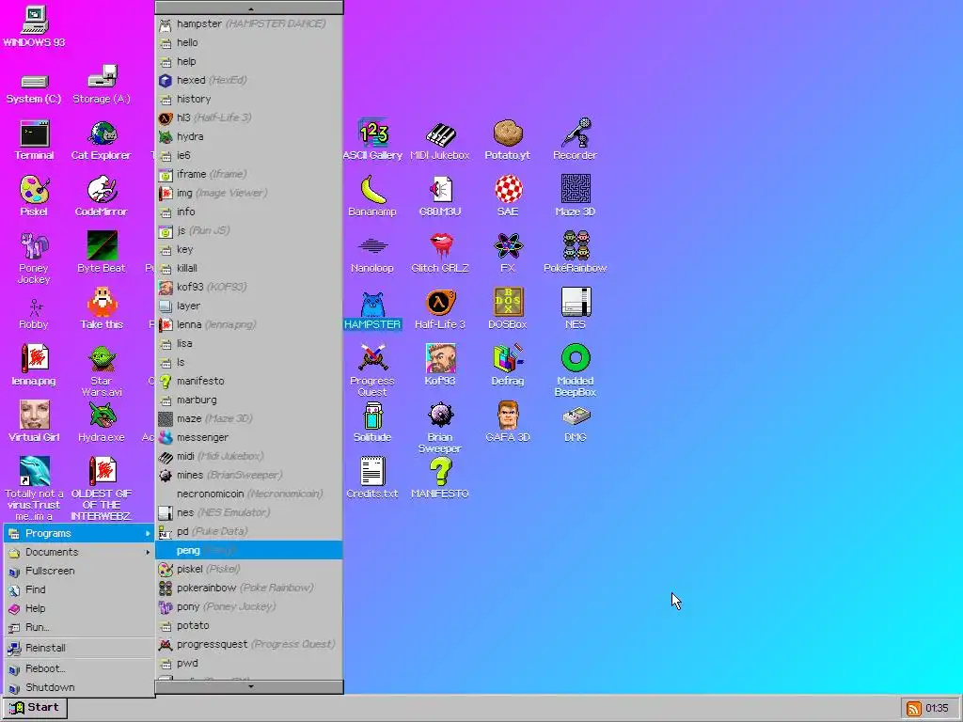Click the Start button
Image resolution: width=963 pixels, height=722 pixels.
coord(35,707)
